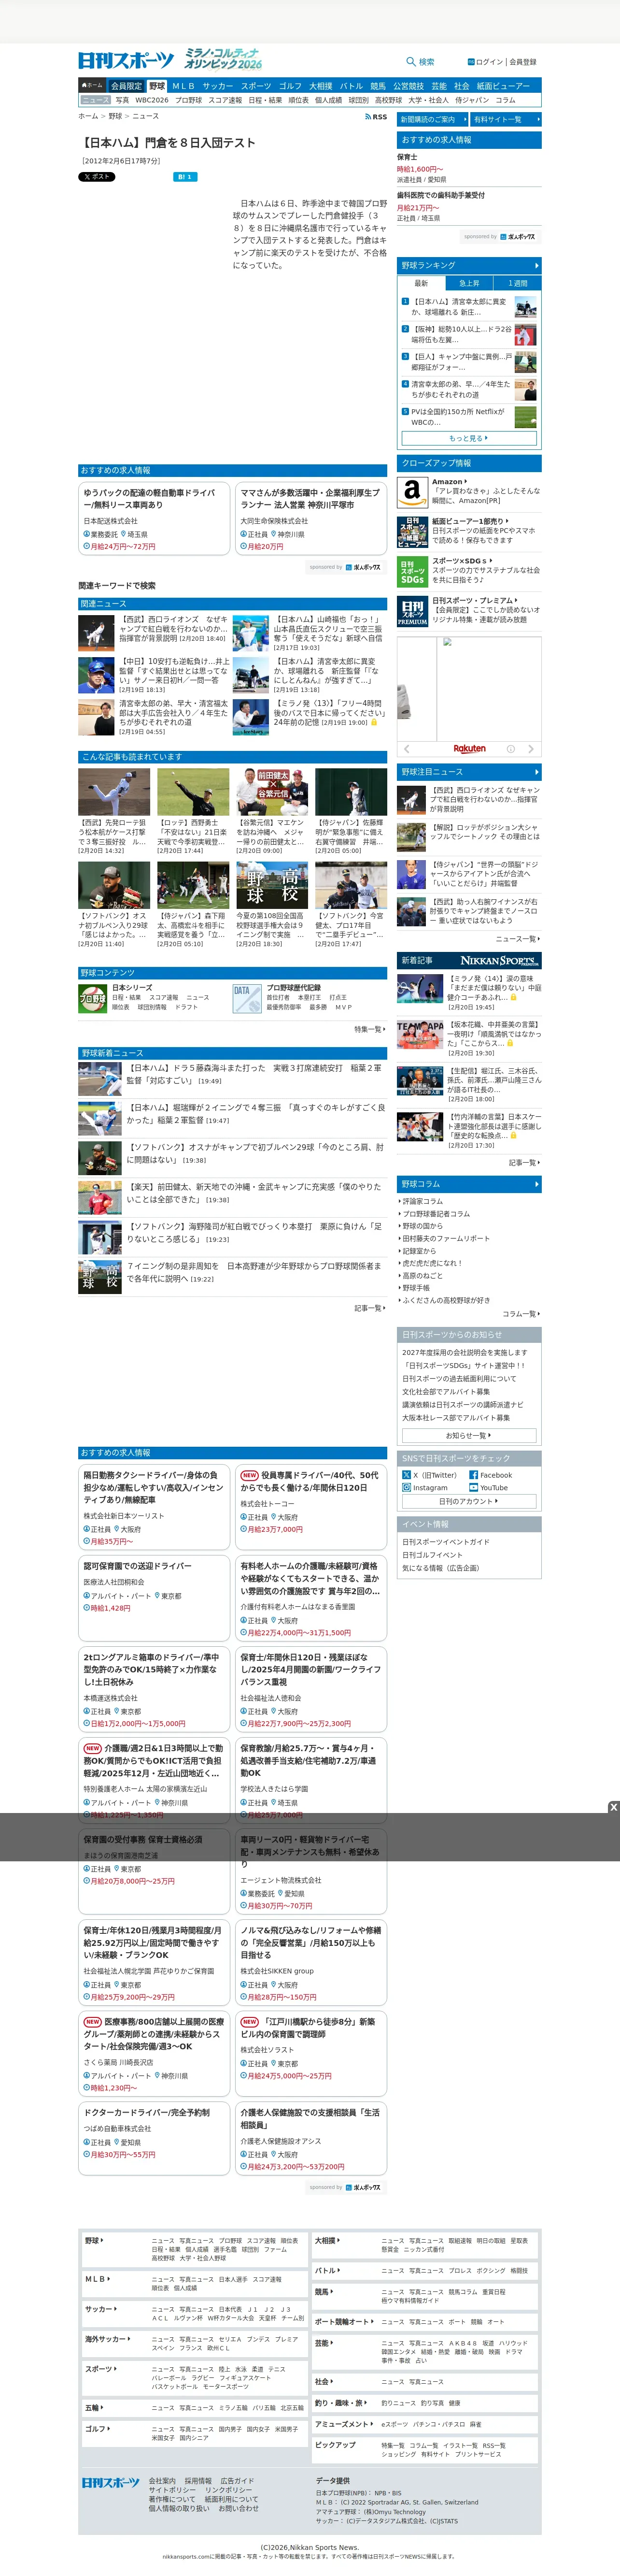Expand the 野球コラム header arrow
The width and height of the screenshot is (620, 2576).
[536, 1184]
